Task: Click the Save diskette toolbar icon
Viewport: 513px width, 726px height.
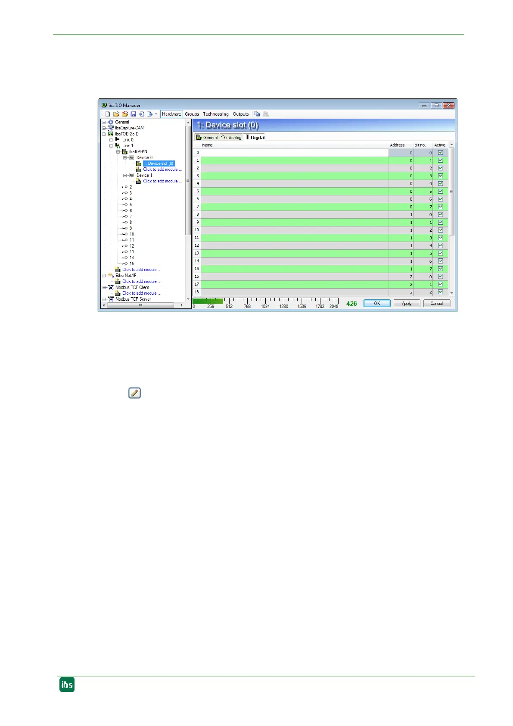Action: pyautogui.click(x=133, y=114)
